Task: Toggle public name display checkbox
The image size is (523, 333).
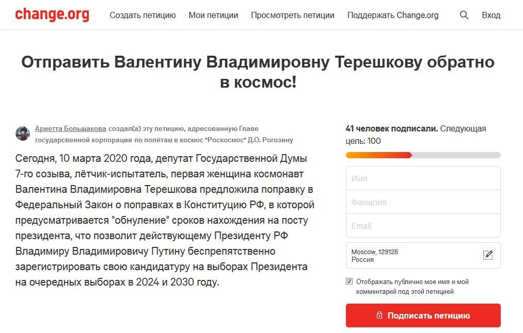Action: (349, 281)
